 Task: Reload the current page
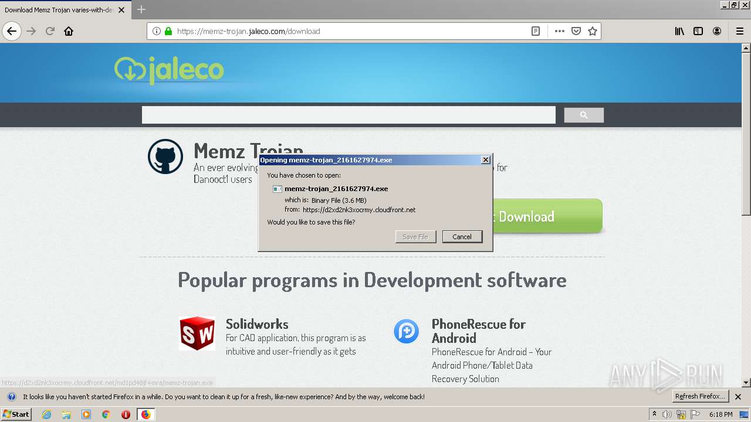[50, 31]
